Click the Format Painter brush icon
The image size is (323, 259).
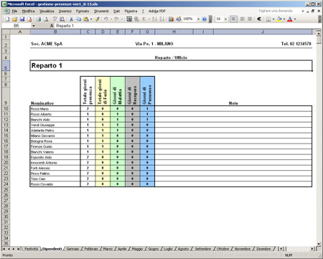point(97,19)
